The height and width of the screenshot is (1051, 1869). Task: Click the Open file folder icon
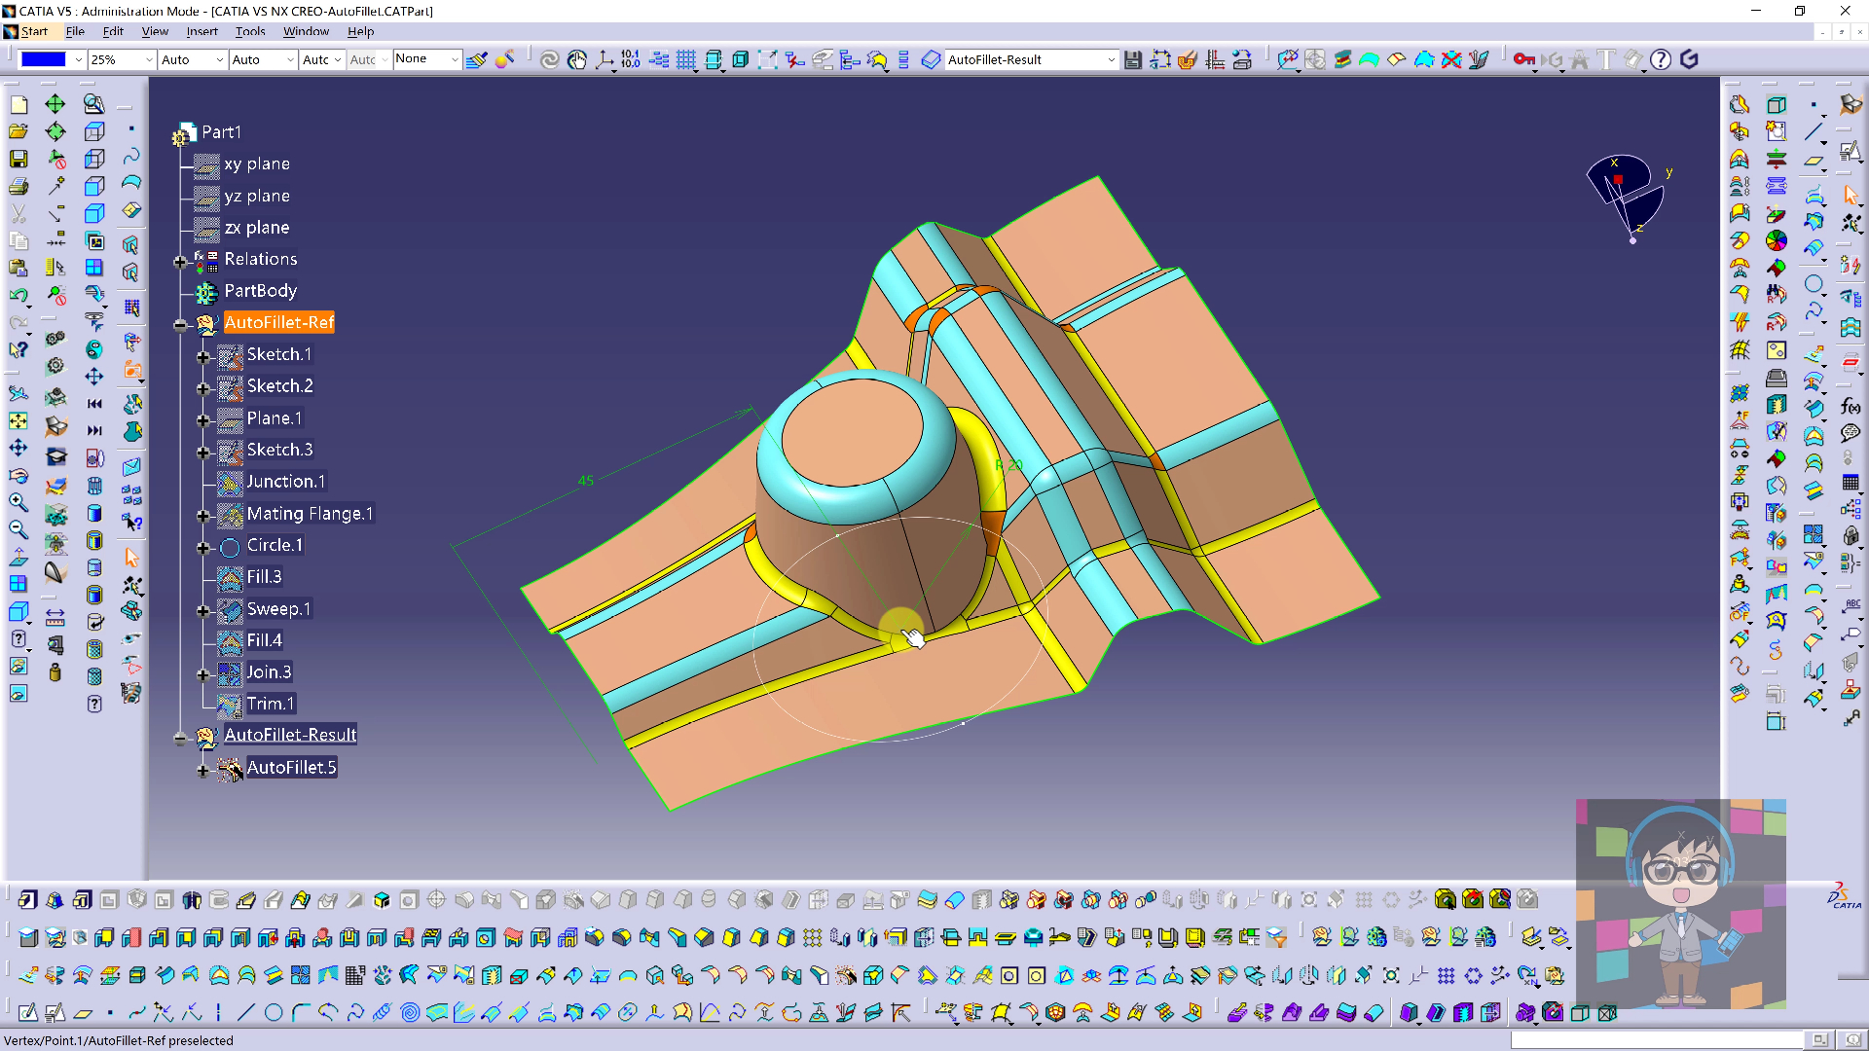18,131
